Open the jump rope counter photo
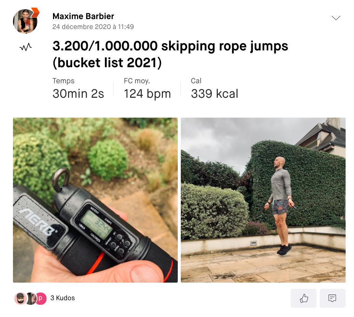 [95, 200]
